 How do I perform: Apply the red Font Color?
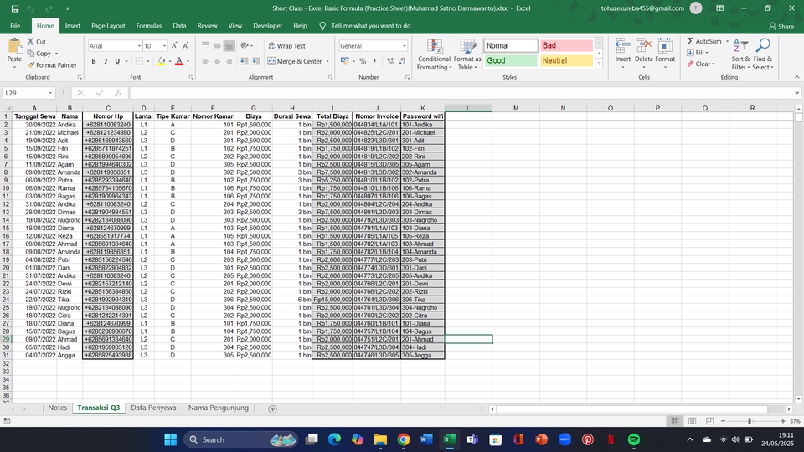pyautogui.click(x=179, y=61)
